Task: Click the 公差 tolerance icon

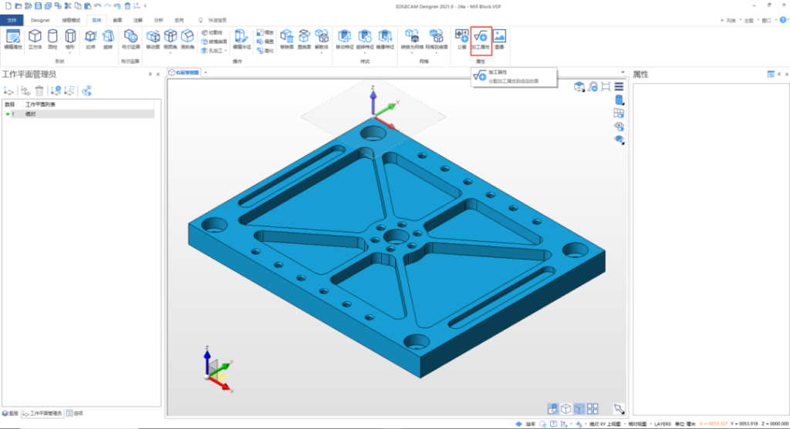Action: tap(461, 39)
